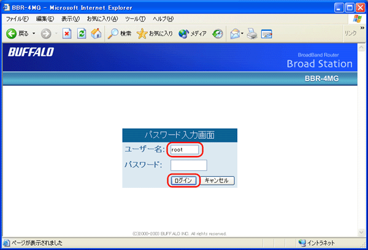The width and height of the screenshot is (368, 250).
Task: Click the リンク links toolbar label
Action: coord(350,33)
